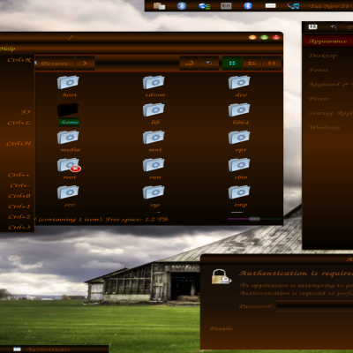353x353 pixels.
Task: Click the Pictures path bar button
Action: 55,63
